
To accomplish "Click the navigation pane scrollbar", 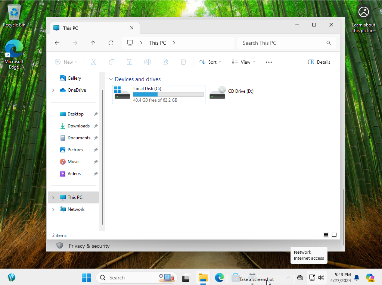I will pos(102,156).
